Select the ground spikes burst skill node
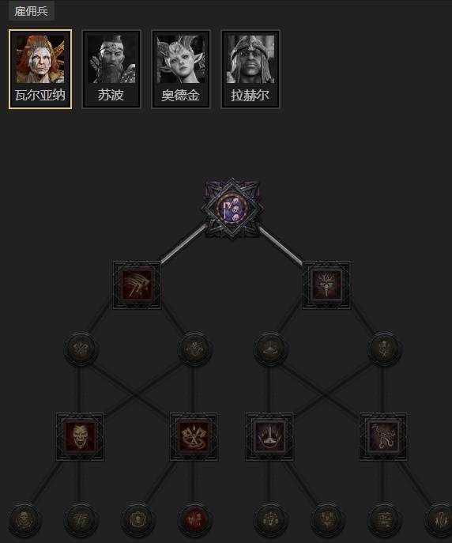This screenshot has height=543, width=452. point(269,436)
